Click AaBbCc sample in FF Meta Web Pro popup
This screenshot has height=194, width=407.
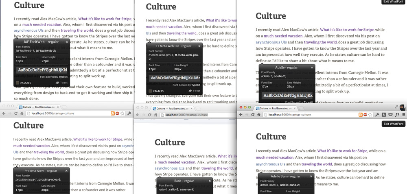click(175, 78)
